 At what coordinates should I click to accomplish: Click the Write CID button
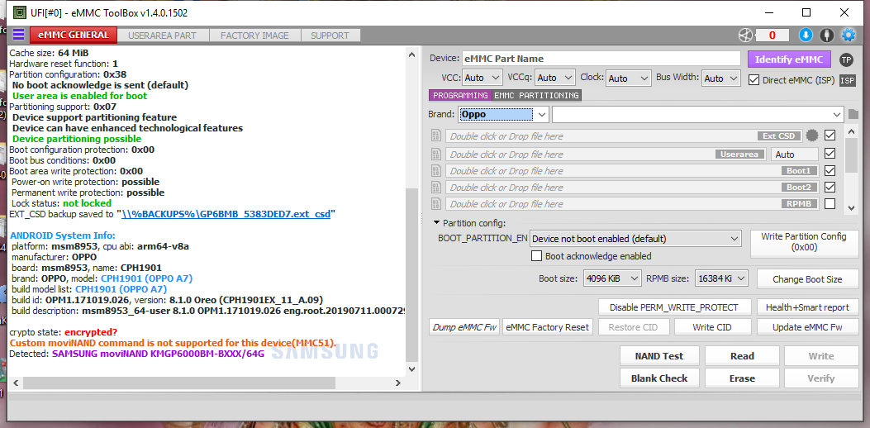(x=712, y=327)
